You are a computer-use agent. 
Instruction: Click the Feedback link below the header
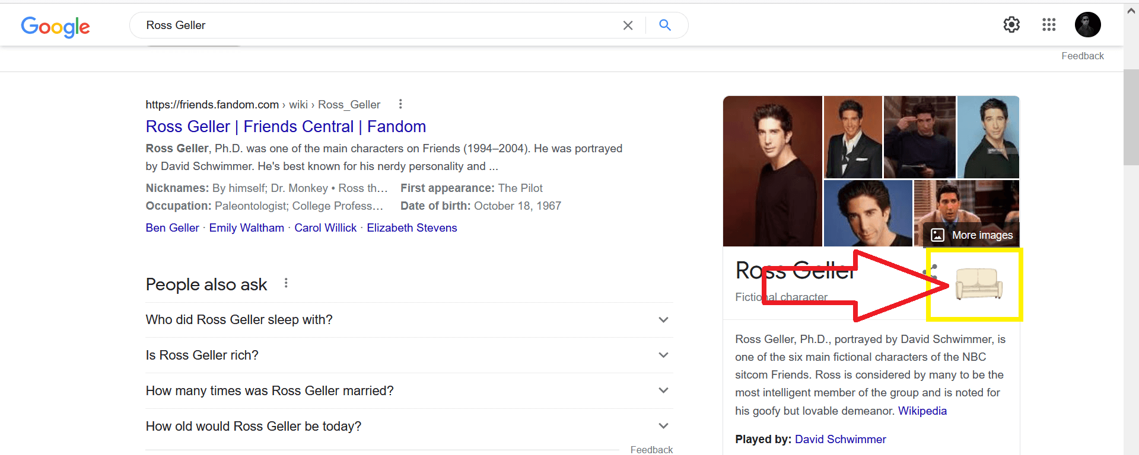point(1083,56)
